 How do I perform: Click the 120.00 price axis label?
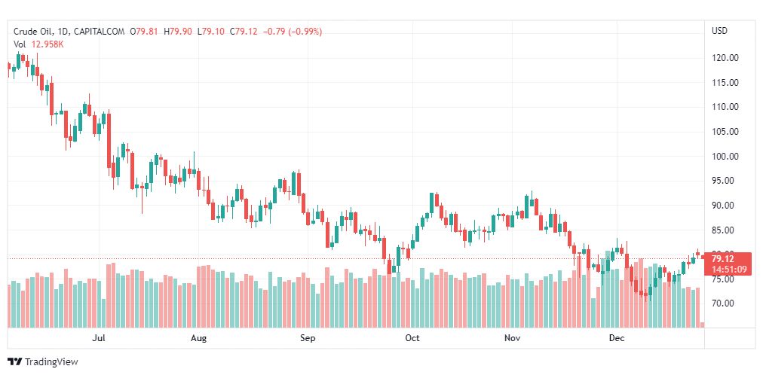tap(725, 58)
